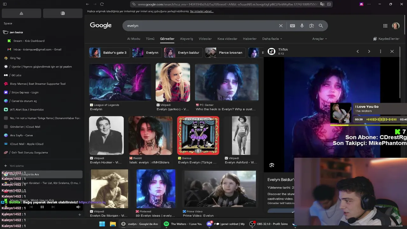Open the Google apps grid
The image size is (407, 229).
coord(385,26)
